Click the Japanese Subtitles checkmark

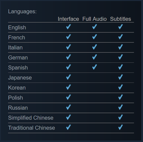coord(120,77)
